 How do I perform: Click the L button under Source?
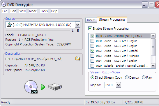click(x=73, y=31)
